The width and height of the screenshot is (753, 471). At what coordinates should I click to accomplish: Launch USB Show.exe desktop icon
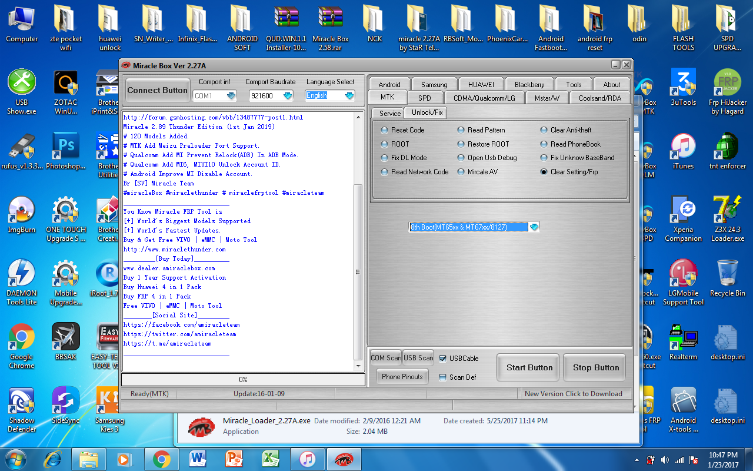(x=22, y=91)
